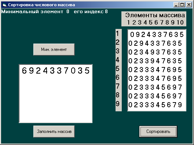Image resolution: width=194 pixels, height=145 pixels.
Task: Click the 'Минимальный элемент 0 его индекс 8' label
Action: click(54, 12)
